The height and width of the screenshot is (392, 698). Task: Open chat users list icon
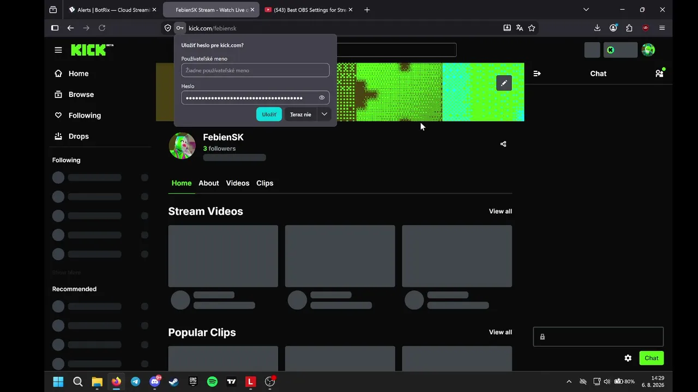(x=659, y=73)
